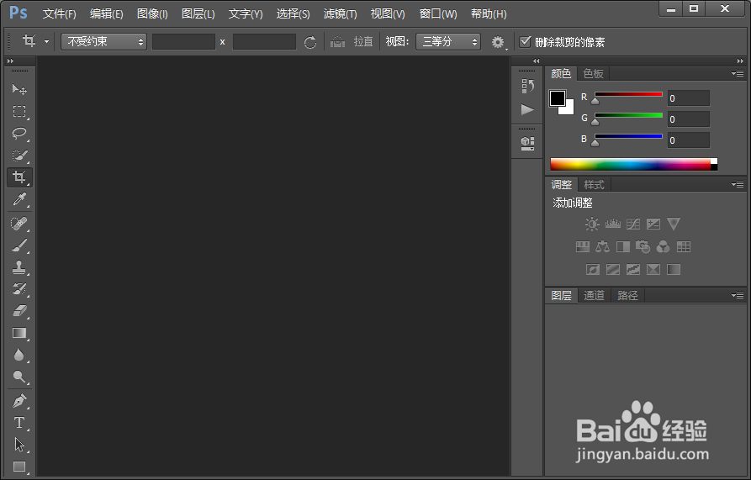The image size is (751, 480).
Task: Add Photo Filter camera icon
Action: (643, 247)
